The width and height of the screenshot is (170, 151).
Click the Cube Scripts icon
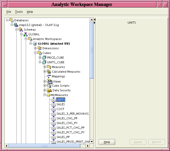(x=49, y=86)
